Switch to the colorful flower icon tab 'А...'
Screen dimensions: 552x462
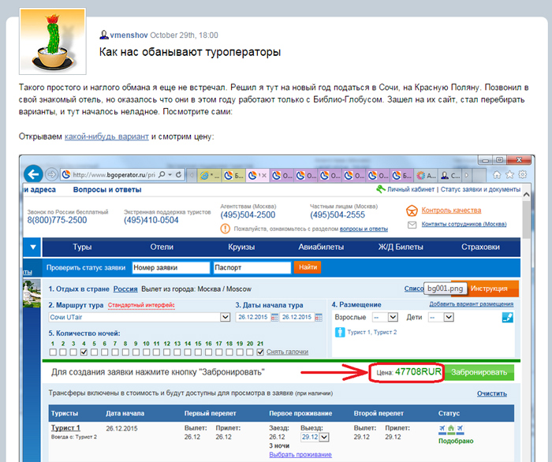[426, 175]
